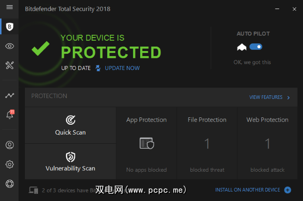Open the File Protection tile
The image size is (303, 201).
(x=207, y=143)
